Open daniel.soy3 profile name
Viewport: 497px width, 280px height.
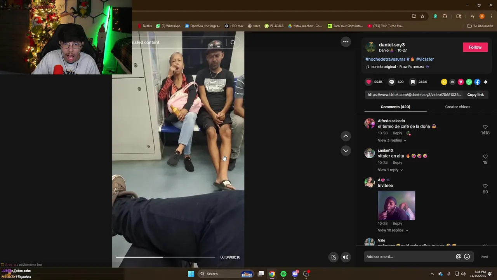coord(391,45)
